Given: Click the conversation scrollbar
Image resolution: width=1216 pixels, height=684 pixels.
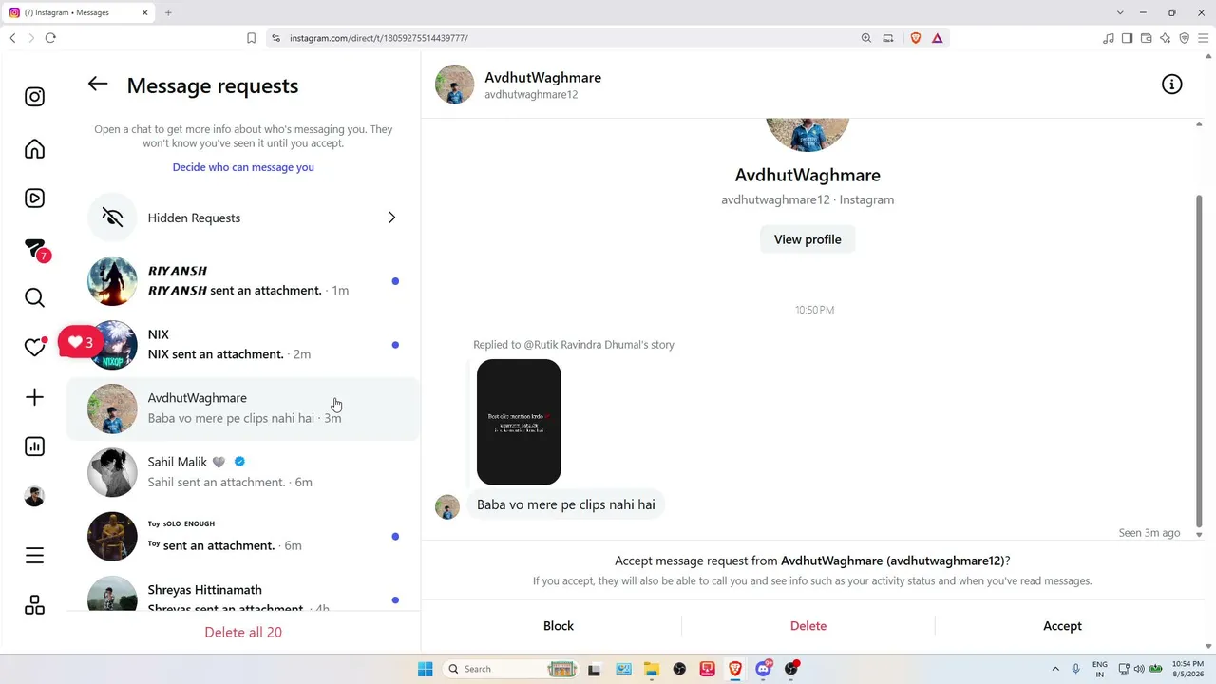Looking at the screenshot, I should (1199, 361).
